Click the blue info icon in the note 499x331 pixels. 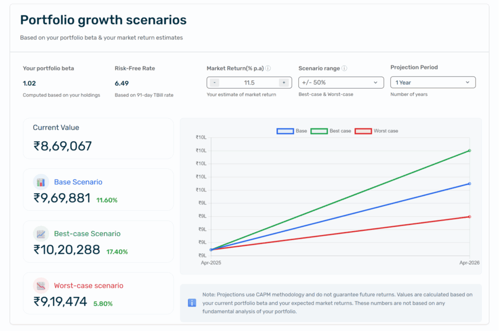[192, 303]
